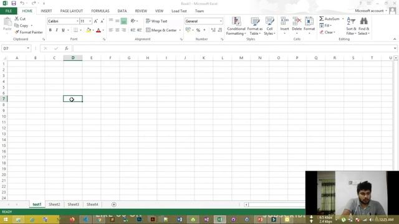Open the Fill dropdown
This screenshot has height=224, width=399.
pyautogui.click(x=325, y=26)
